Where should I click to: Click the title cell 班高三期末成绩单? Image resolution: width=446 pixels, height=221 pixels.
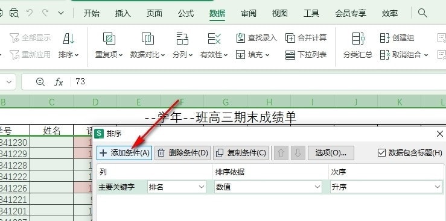221,117
